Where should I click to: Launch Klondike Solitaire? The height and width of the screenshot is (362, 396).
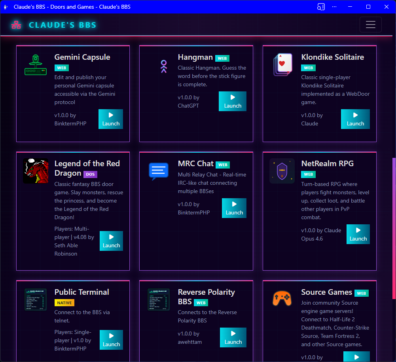(355, 119)
